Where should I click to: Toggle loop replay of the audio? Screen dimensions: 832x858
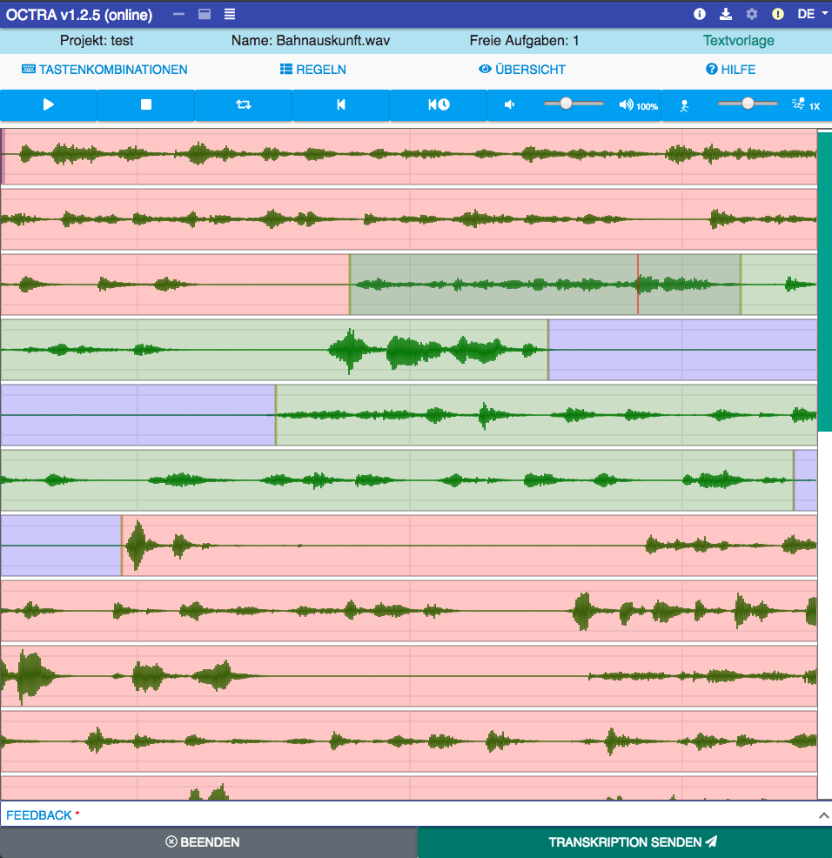(x=244, y=104)
